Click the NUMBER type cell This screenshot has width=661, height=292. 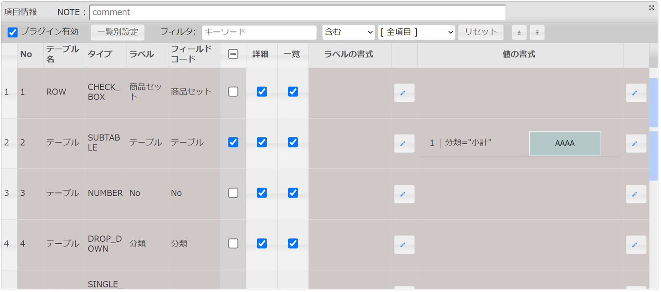pyautogui.click(x=105, y=193)
